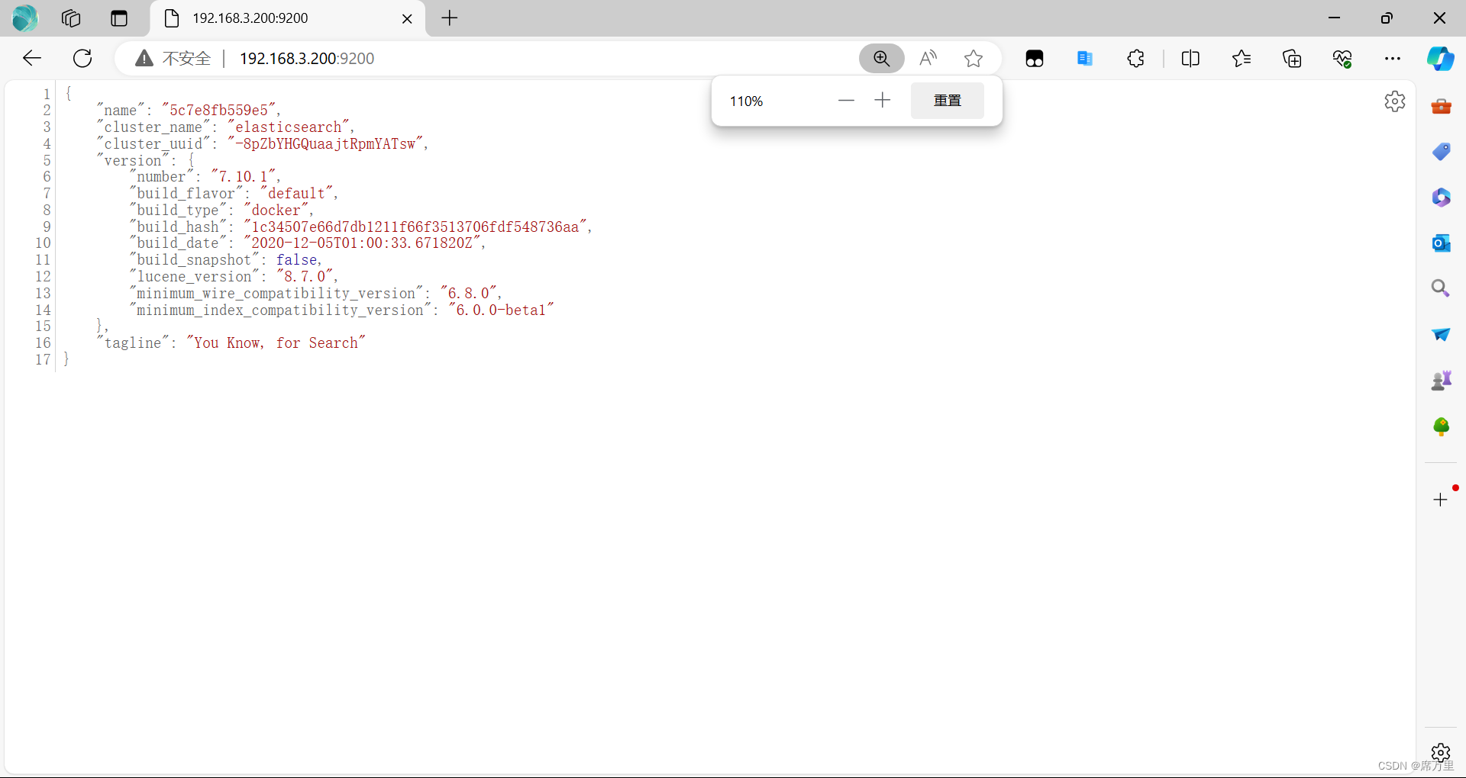
Task: Increase zoom with plus button
Action: pos(883,101)
